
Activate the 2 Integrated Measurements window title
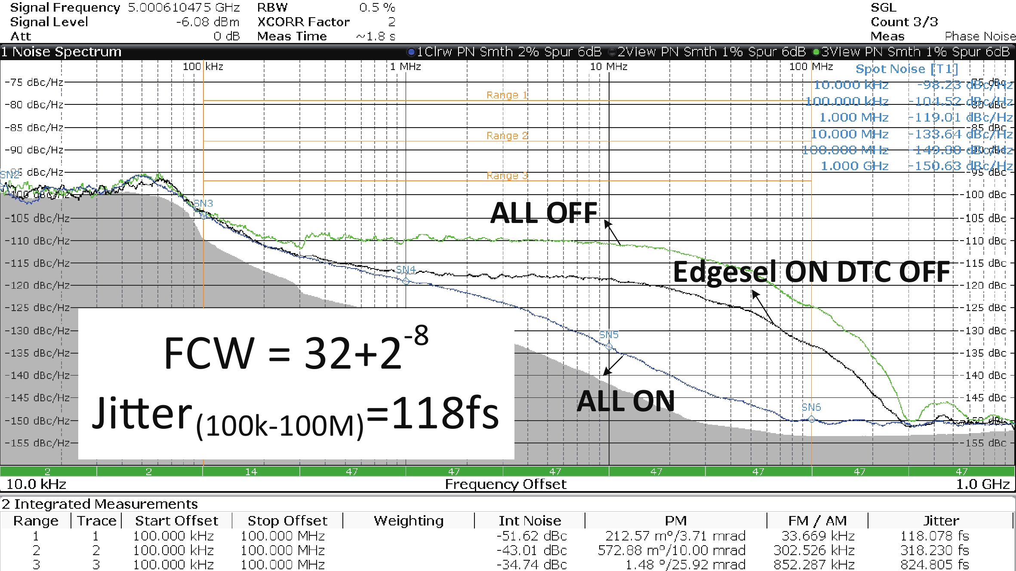[x=100, y=504]
